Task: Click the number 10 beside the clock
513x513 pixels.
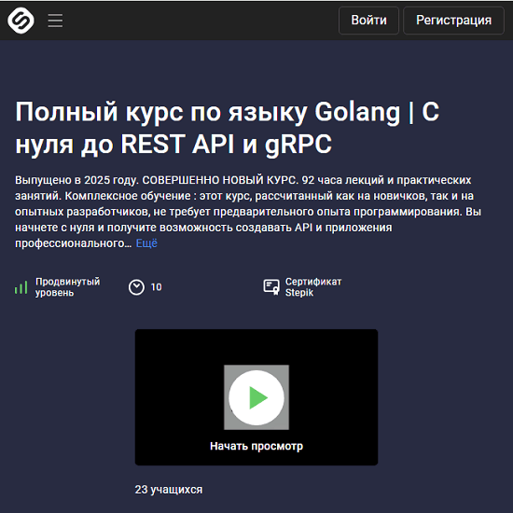Action: coord(156,287)
